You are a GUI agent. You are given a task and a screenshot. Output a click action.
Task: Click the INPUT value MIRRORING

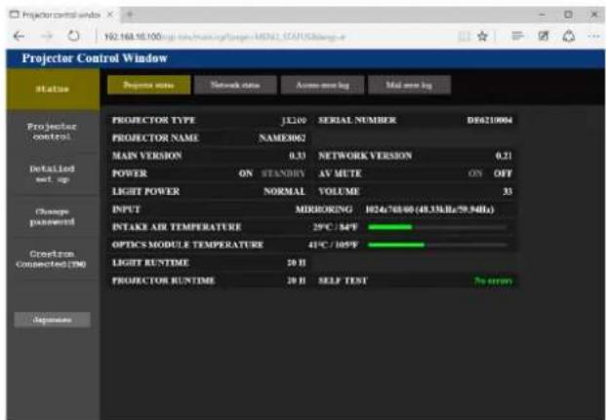[324, 210]
